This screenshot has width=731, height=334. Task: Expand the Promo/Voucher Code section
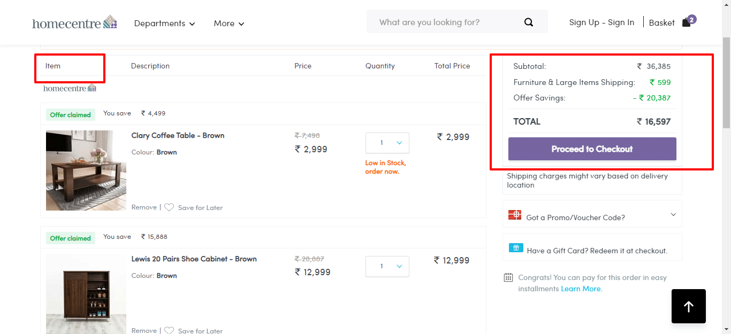point(673,214)
